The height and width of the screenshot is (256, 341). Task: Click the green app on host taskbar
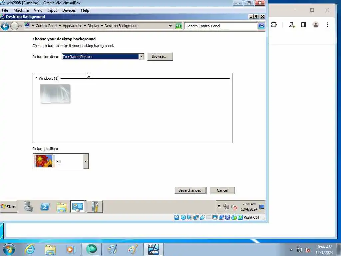(x=92, y=249)
